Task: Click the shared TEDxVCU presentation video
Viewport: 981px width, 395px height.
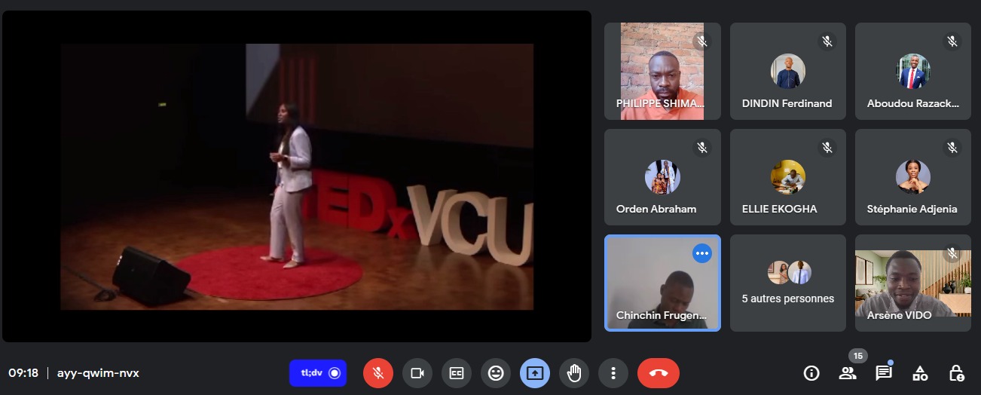Action: 297,176
